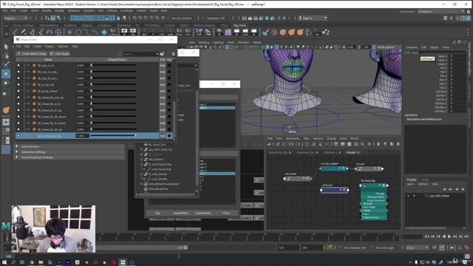Open the No Character Set dropdown
Viewport: 473px width, 266px height.
pyautogui.click(x=355, y=248)
